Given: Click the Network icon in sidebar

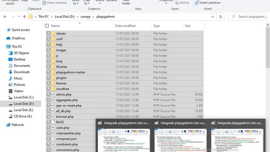Looking at the screenshot, I should pyautogui.click(x=8, y=125).
